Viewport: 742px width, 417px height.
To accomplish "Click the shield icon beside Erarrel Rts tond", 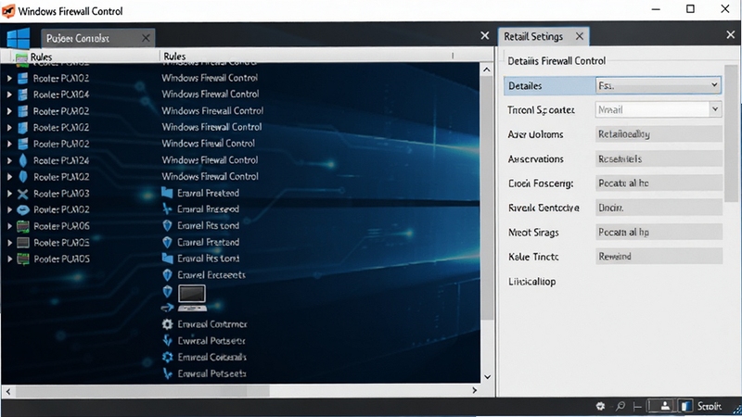I will (x=167, y=225).
